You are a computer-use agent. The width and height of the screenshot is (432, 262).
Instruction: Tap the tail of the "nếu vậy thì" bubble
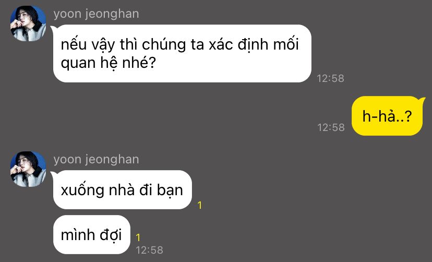click(x=53, y=28)
